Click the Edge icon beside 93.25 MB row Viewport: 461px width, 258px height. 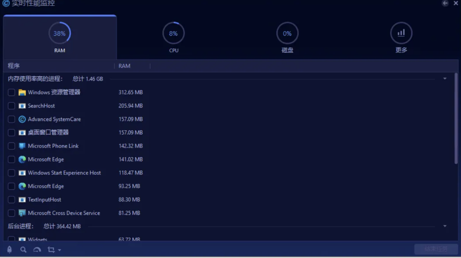pyautogui.click(x=22, y=186)
